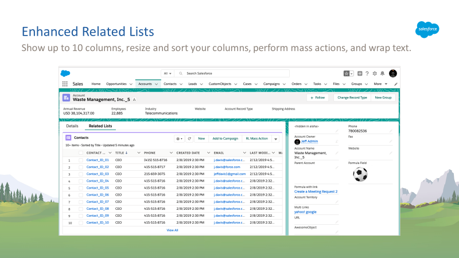Open jeffdavis1@gmail.com email link
This screenshot has width=459, height=258.
click(229, 174)
